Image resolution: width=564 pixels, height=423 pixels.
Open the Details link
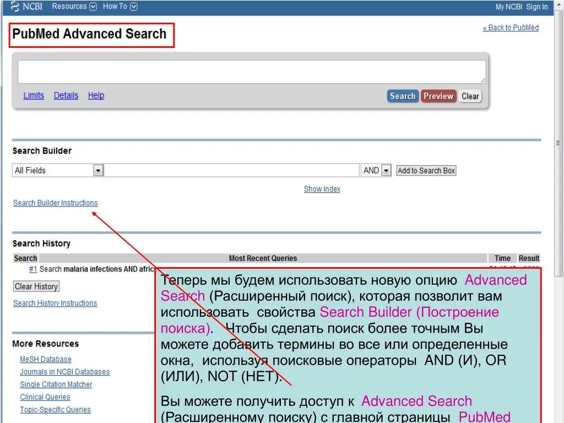tap(66, 95)
